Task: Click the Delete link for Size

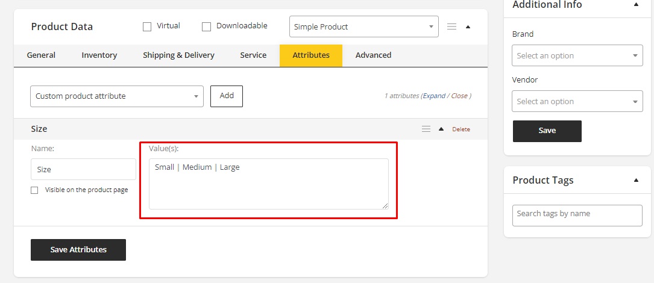Action: pyautogui.click(x=461, y=129)
